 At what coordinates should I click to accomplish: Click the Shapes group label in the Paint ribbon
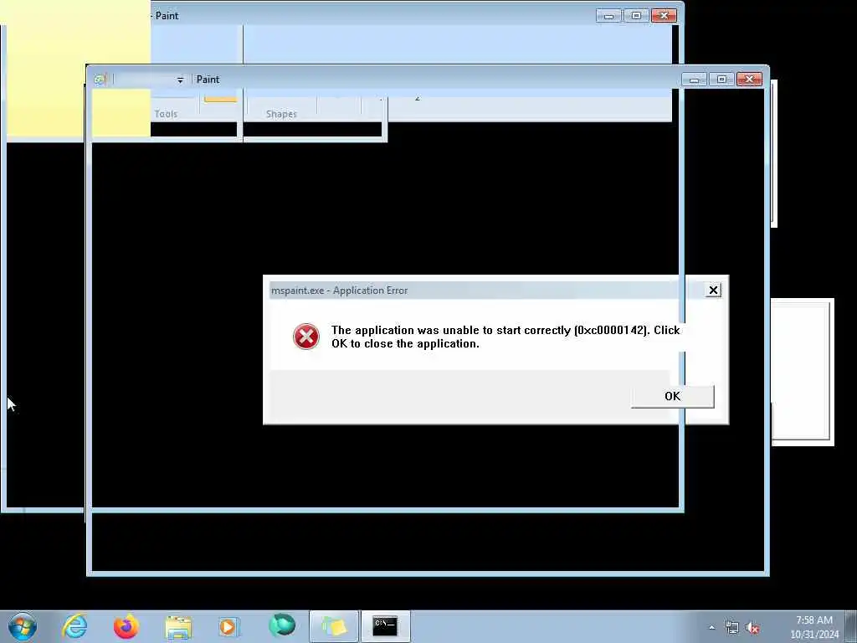tap(281, 114)
